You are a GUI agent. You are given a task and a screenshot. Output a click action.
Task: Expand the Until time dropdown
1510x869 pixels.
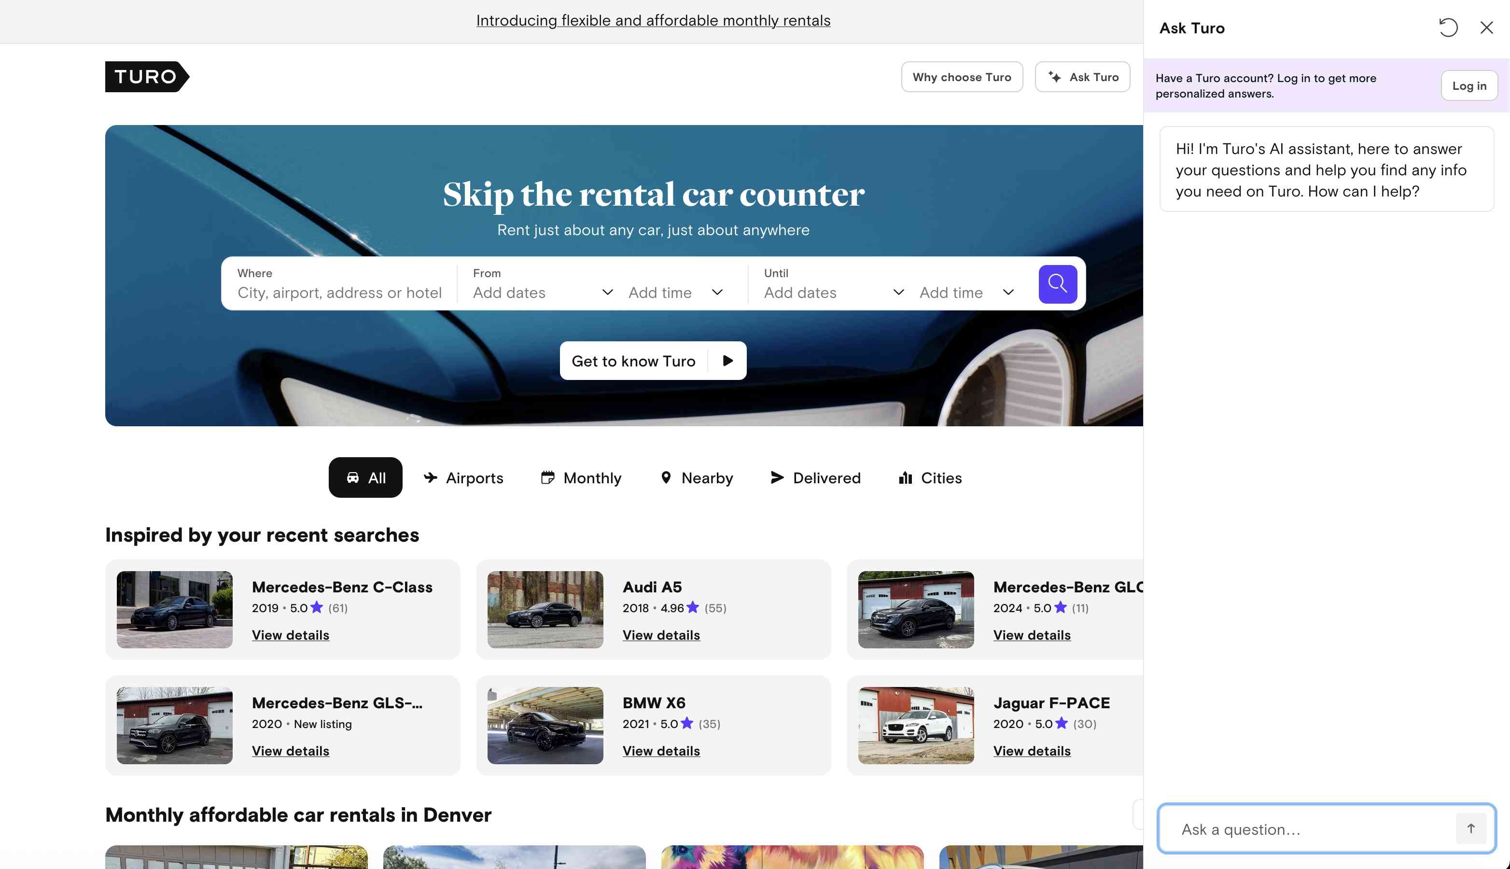pos(967,293)
